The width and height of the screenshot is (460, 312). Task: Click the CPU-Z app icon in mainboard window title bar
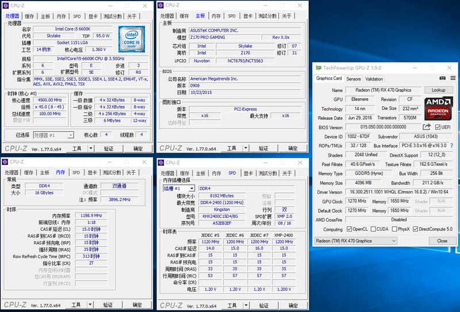pyautogui.click(x=160, y=5)
